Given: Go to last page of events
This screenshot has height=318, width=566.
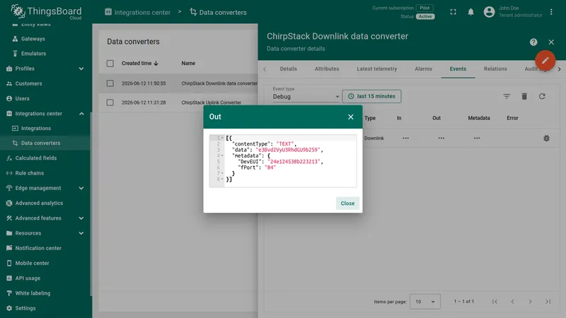Looking at the screenshot, I should click(x=548, y=302).
